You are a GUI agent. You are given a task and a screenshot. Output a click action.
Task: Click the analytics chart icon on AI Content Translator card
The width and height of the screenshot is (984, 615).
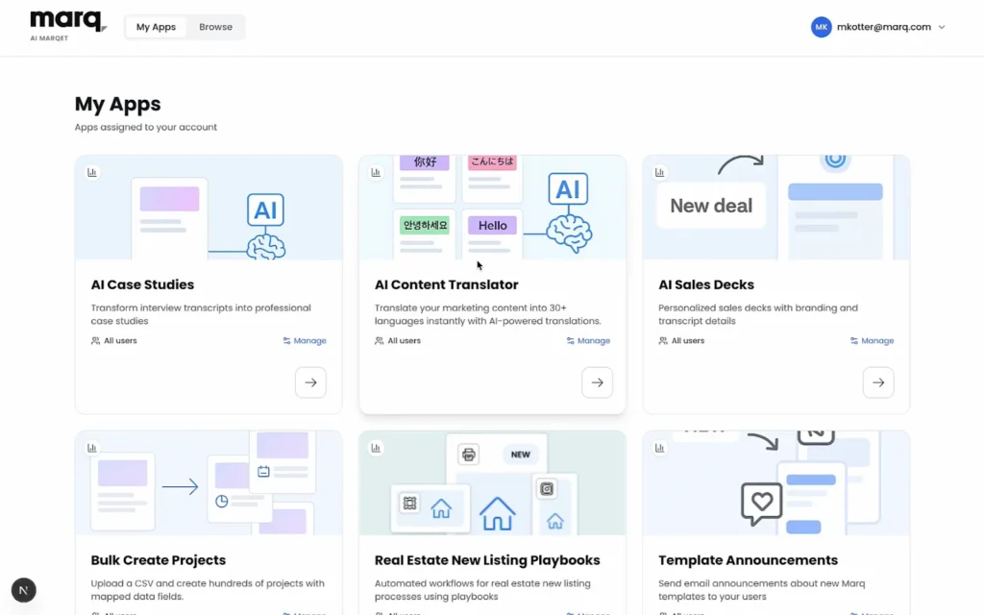coord(376,172)
